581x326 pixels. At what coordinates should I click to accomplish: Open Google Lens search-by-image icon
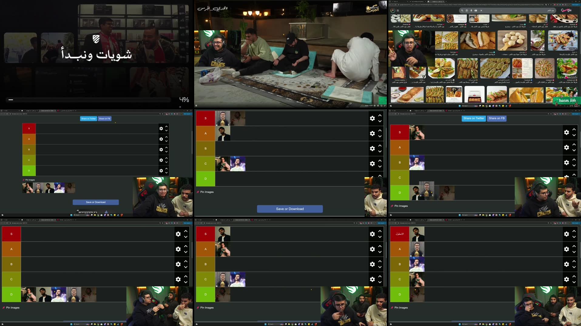467,10
